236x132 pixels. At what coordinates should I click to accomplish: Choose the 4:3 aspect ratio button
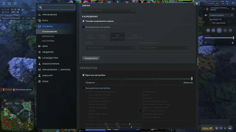pos(90,36)
